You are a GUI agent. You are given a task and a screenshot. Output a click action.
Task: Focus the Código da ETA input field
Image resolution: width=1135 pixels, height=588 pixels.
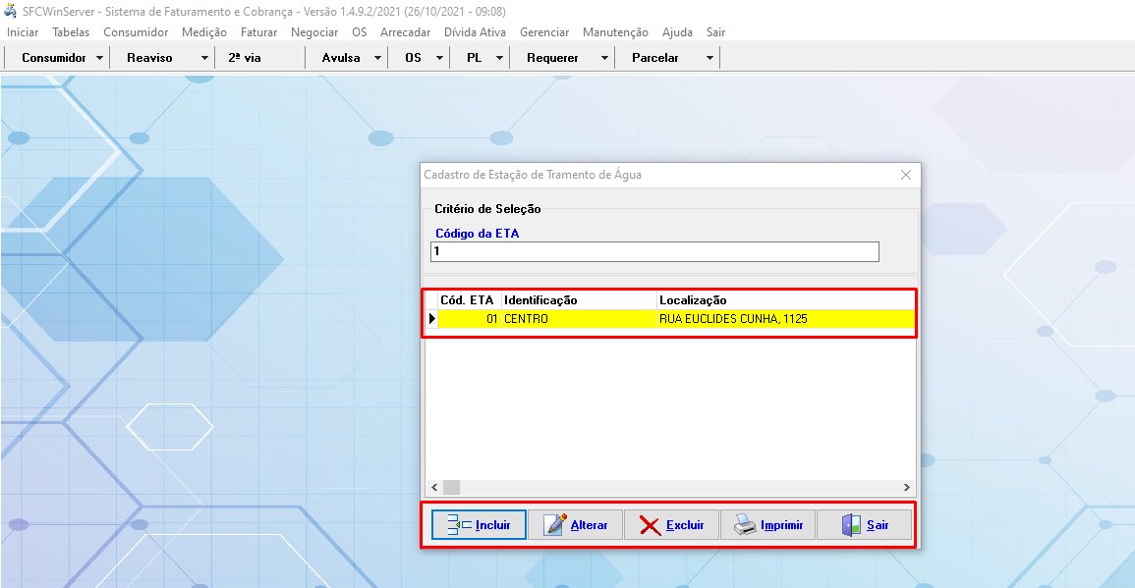click(x=654, y=252)
